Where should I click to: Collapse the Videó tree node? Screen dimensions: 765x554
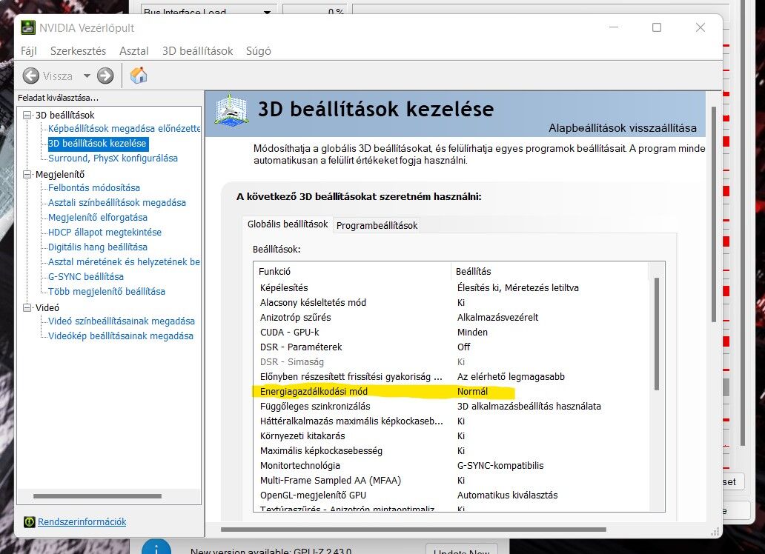pyautogui.click(x=27, y=307)
